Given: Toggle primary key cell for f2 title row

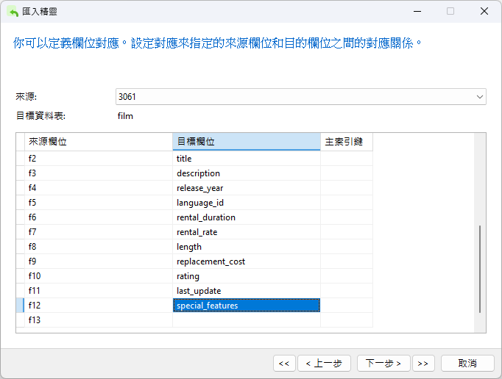Looking at the screenshot, I should click(346, 159).
